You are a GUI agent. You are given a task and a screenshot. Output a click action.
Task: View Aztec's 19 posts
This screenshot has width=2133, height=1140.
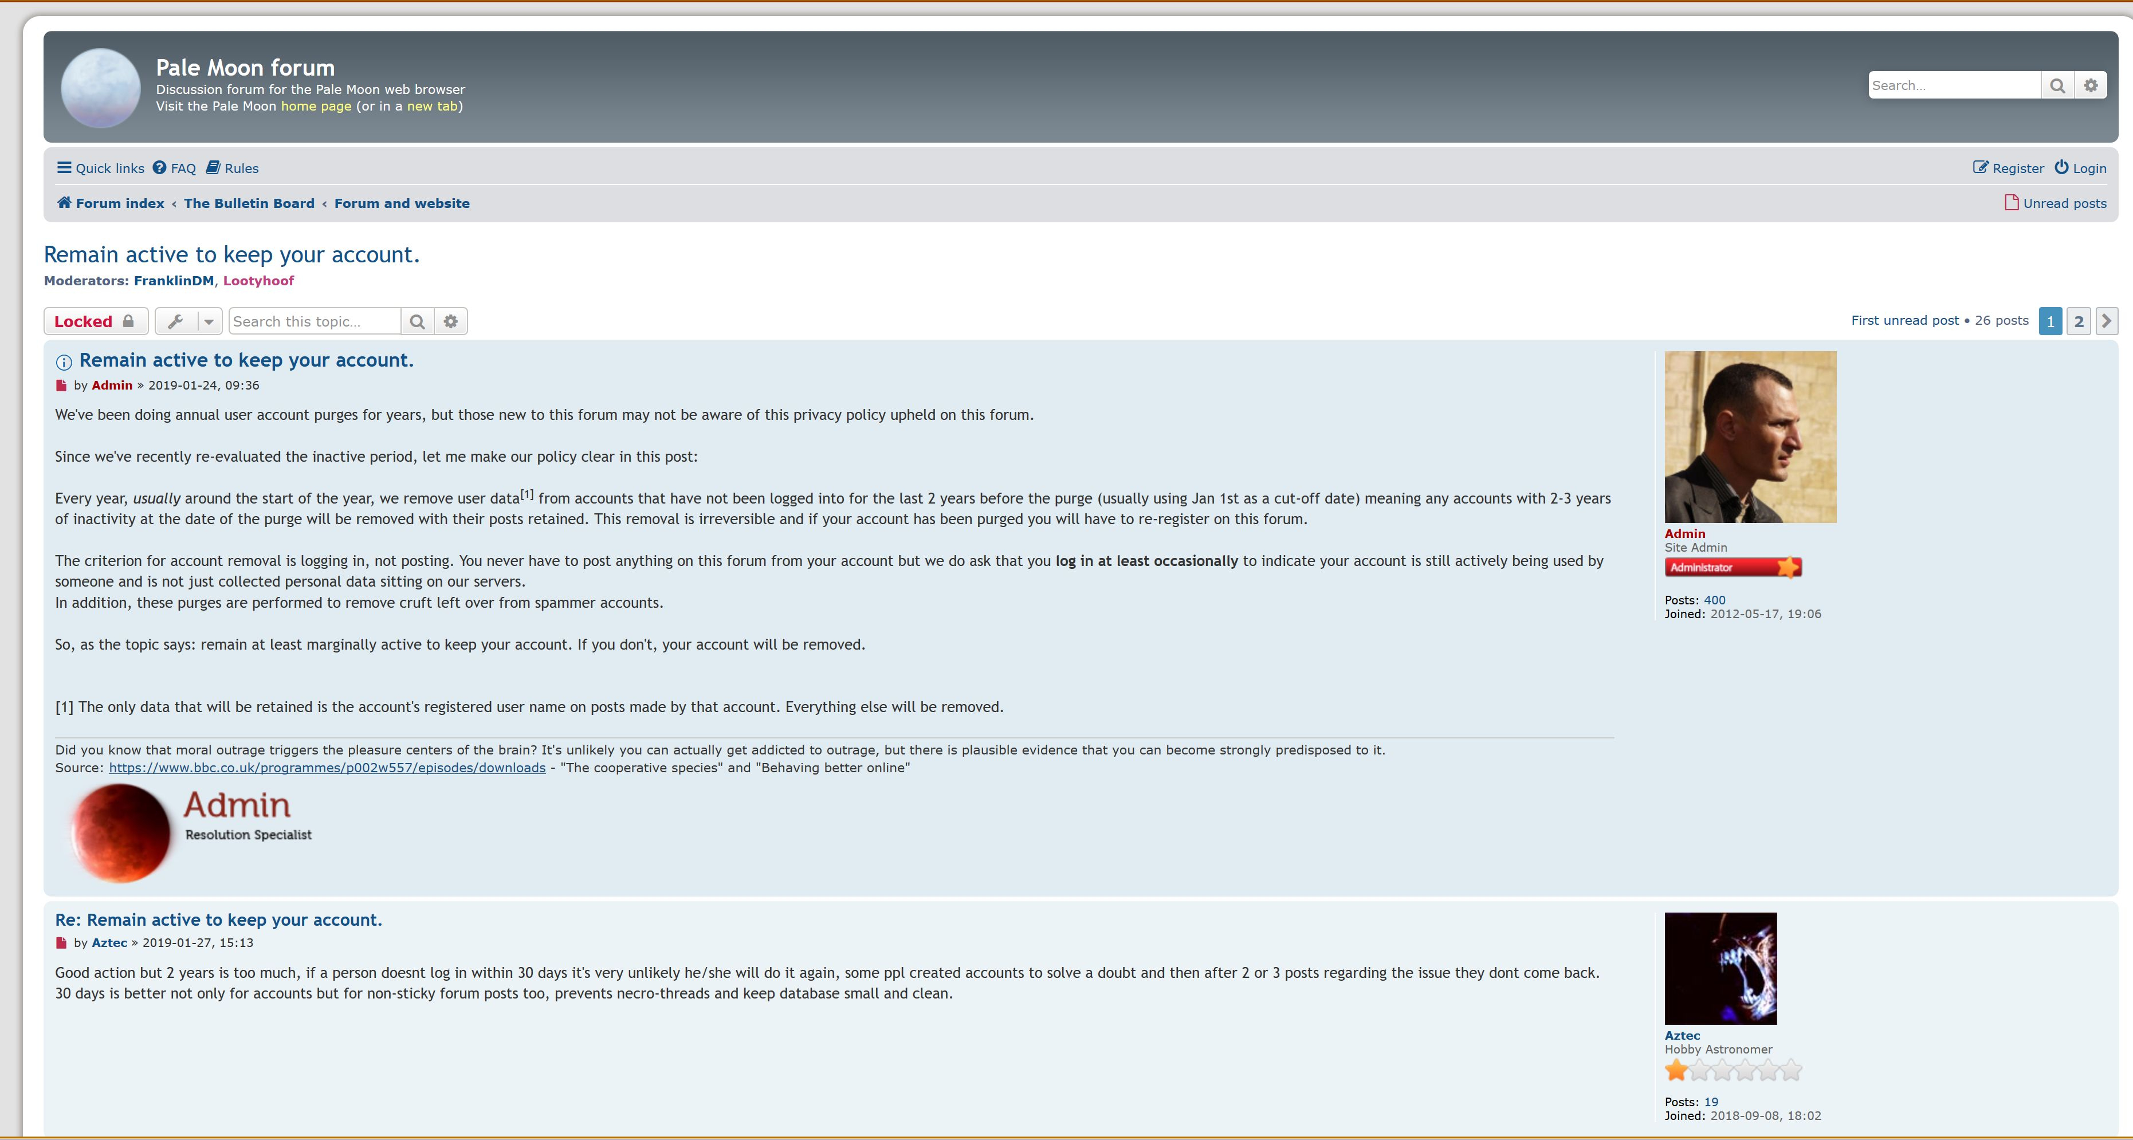click(1711, 1102)
